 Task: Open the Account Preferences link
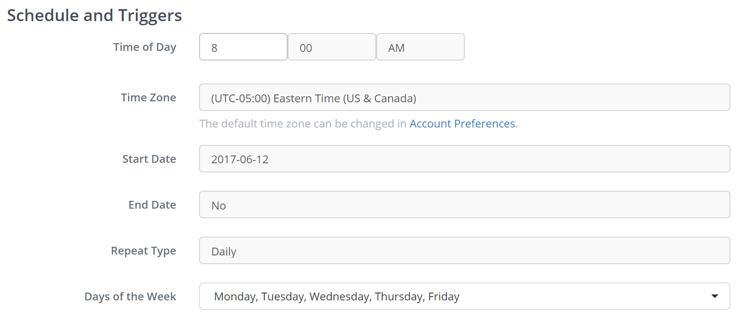[x=462, y=124]
